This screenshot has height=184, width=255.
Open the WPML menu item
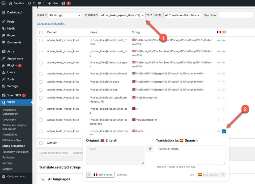click(16, 102)
